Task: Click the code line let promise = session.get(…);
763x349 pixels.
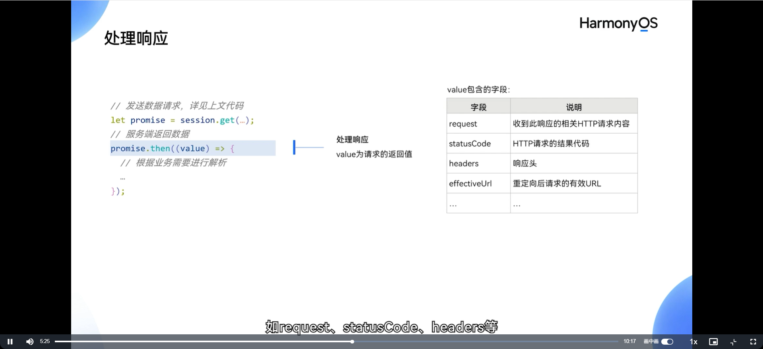Action: (x=182, y=120)
